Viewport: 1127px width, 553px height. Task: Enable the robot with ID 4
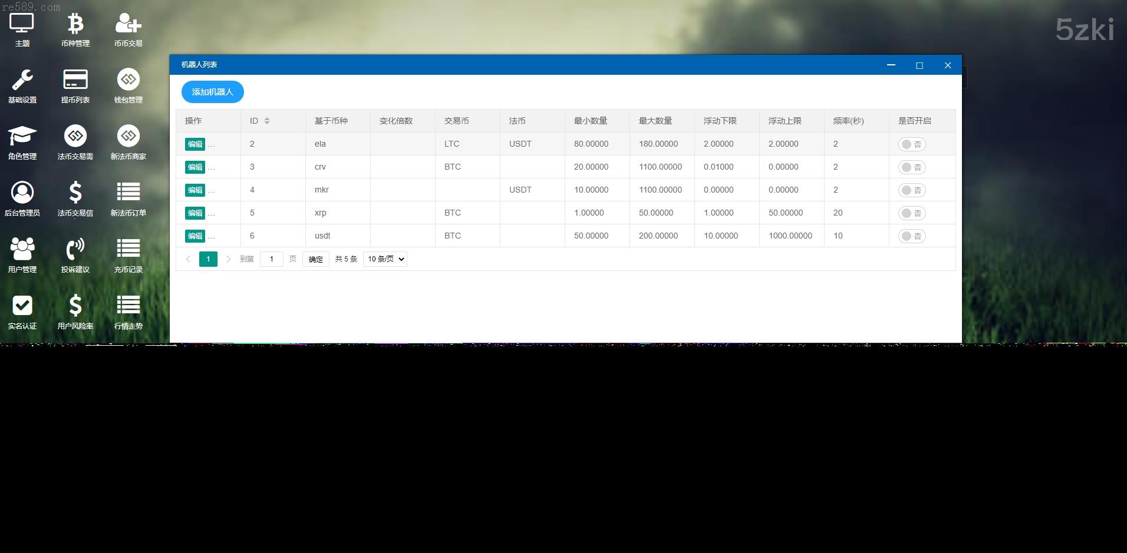[911, 190]
